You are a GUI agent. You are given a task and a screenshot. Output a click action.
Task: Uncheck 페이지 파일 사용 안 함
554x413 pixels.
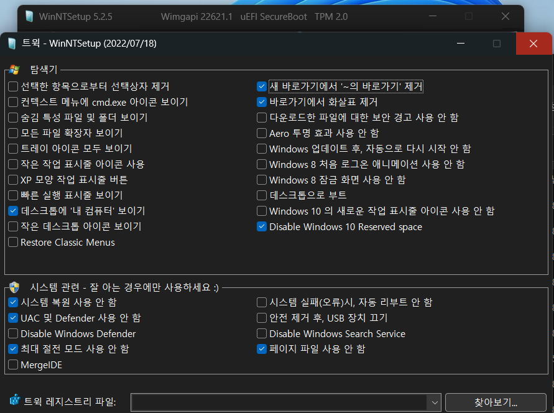[262, 349]
